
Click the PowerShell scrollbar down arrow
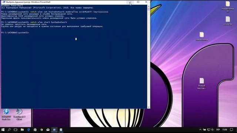coord(148,107)
